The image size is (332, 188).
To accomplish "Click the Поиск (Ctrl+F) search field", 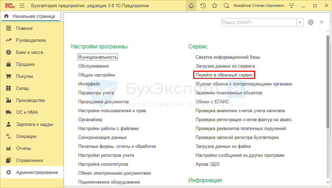I will pos(259,22).
